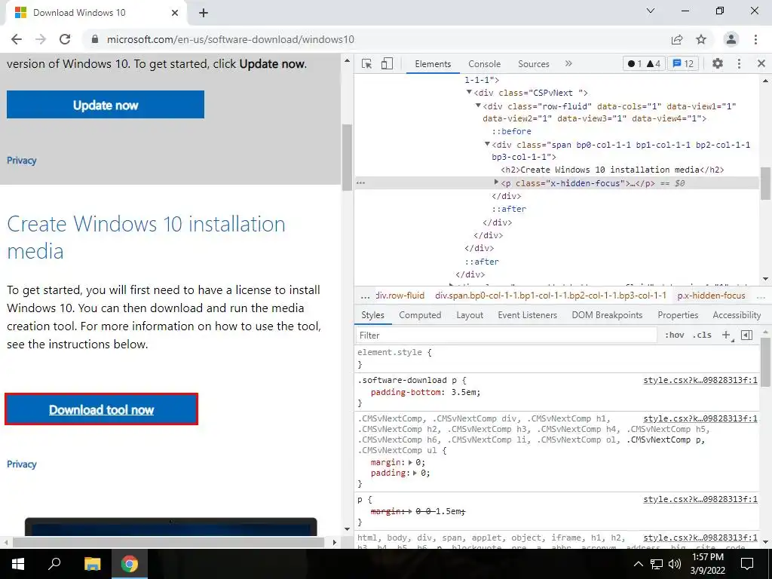Click the page's horizontal scrollbar
772x579 pixels.
coord(169,543)
